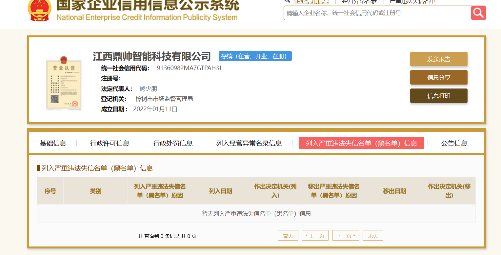Click 下一页 next page button
501x255 pixels.
(x=346, y=235)
